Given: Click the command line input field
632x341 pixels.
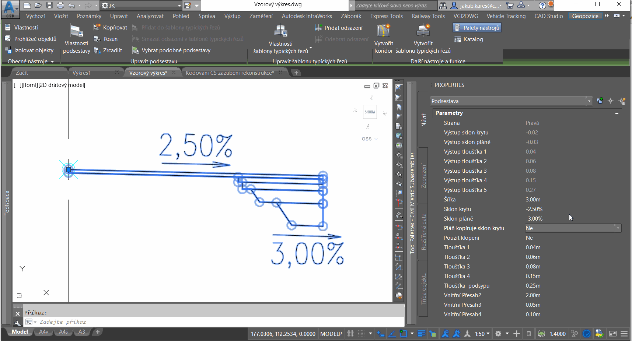Looking at the screenshot, I should tap(214, 322).
